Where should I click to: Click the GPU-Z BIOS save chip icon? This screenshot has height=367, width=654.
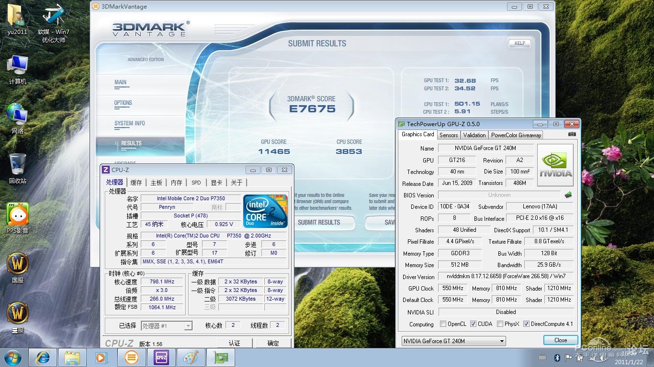[x=568, y=195]
